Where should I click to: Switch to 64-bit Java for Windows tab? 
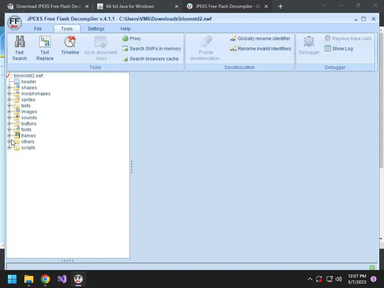pos(137,6)
